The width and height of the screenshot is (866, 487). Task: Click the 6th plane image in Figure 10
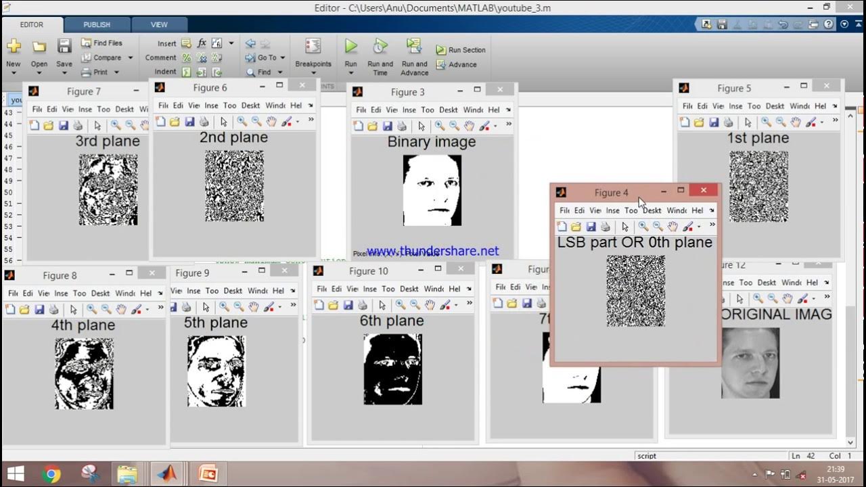coord(393,369)
